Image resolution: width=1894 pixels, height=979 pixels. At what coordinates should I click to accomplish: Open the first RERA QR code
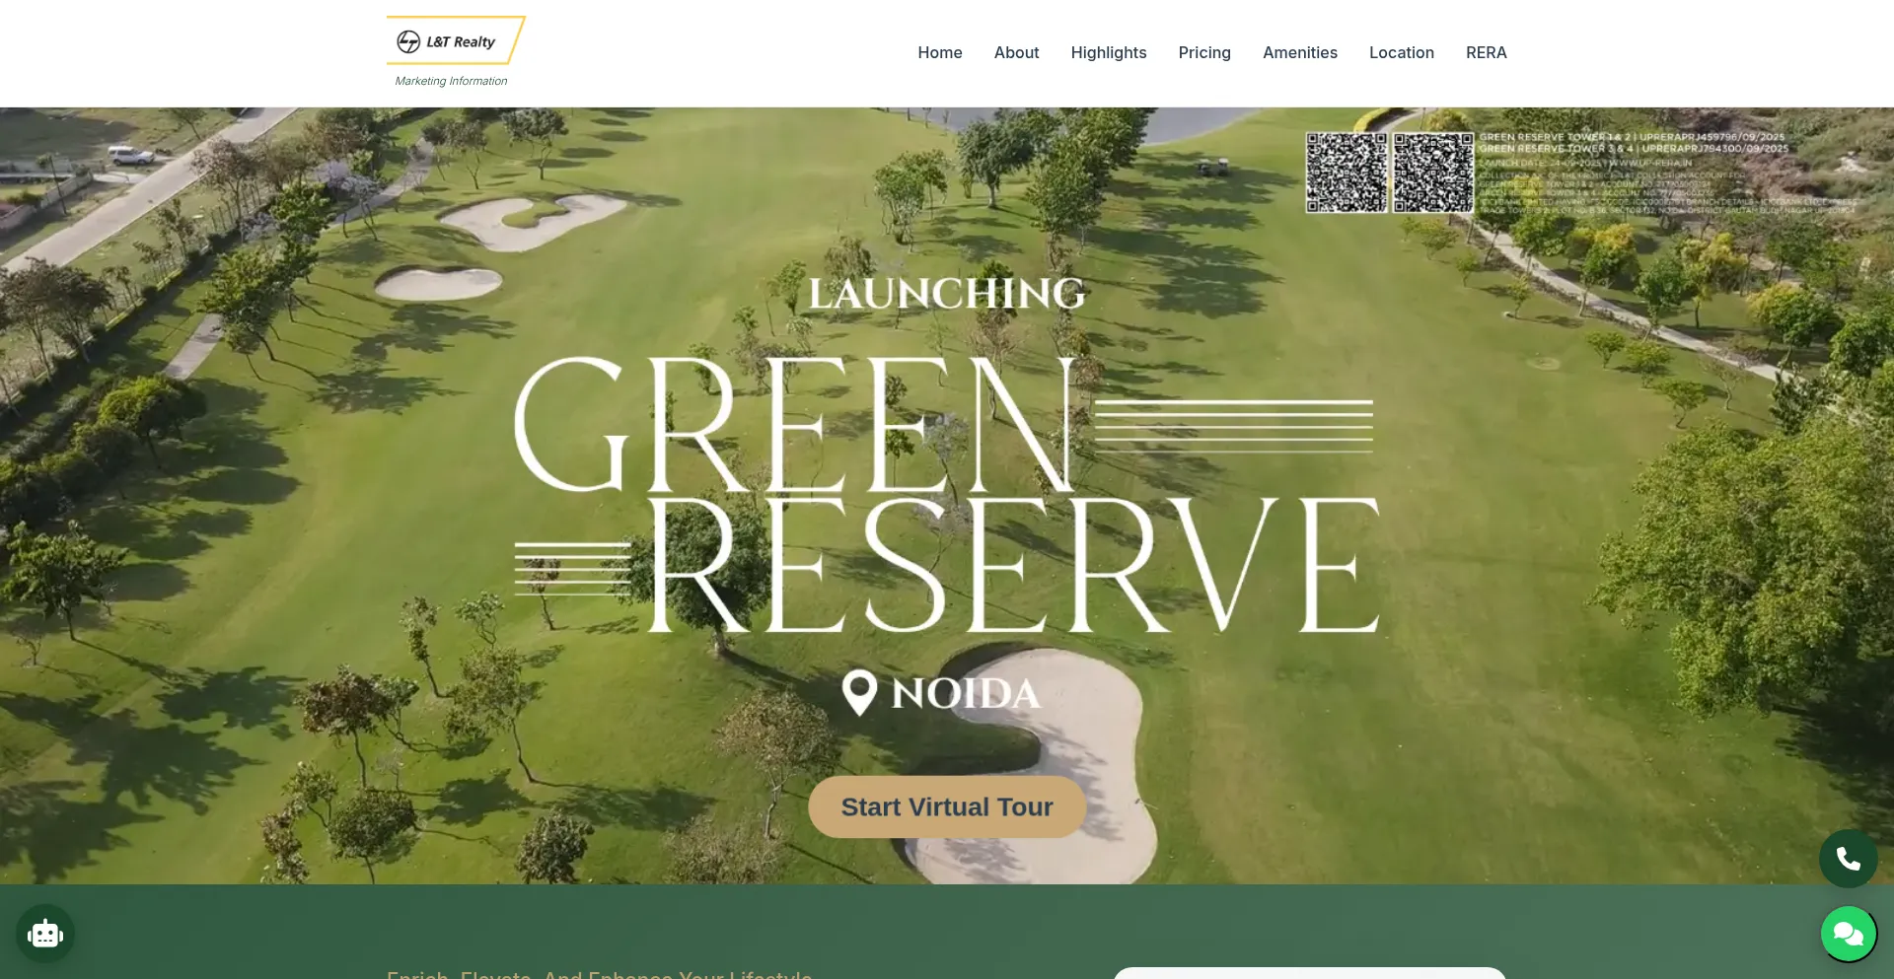pos(1347,173)
